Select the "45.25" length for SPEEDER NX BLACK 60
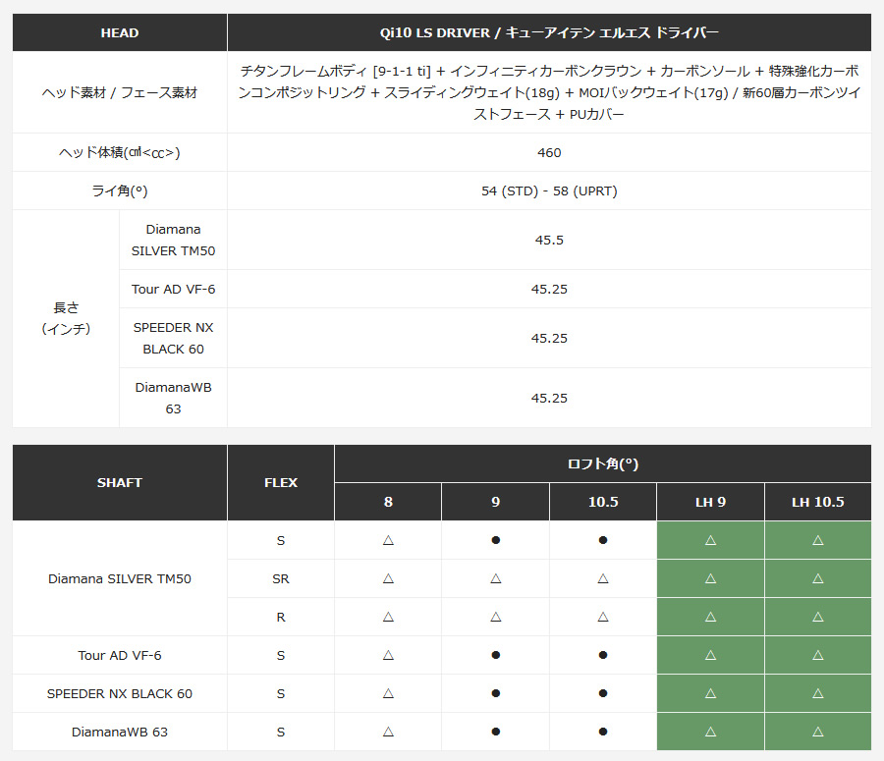Screen dimensions: 884x761 click(x=549, y=338)
